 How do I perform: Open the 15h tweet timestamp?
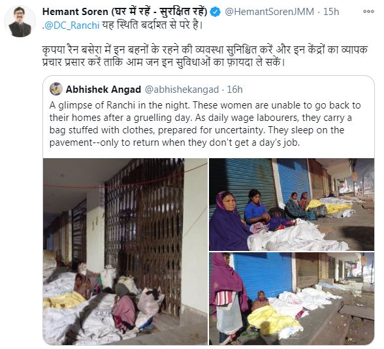point(331,12)
